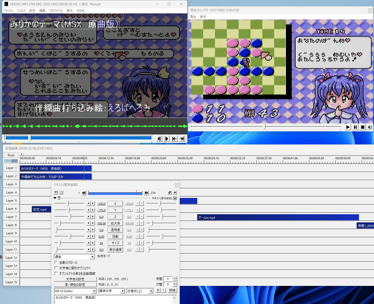Screen dimensions: 374x304
Task: Open その他 menu in main window
Action: tap(80, 11)
